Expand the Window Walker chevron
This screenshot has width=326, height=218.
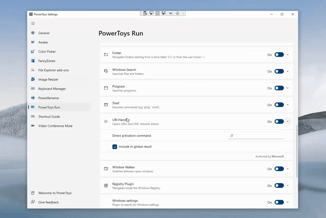pyautogui.click(x=288, y=169)
